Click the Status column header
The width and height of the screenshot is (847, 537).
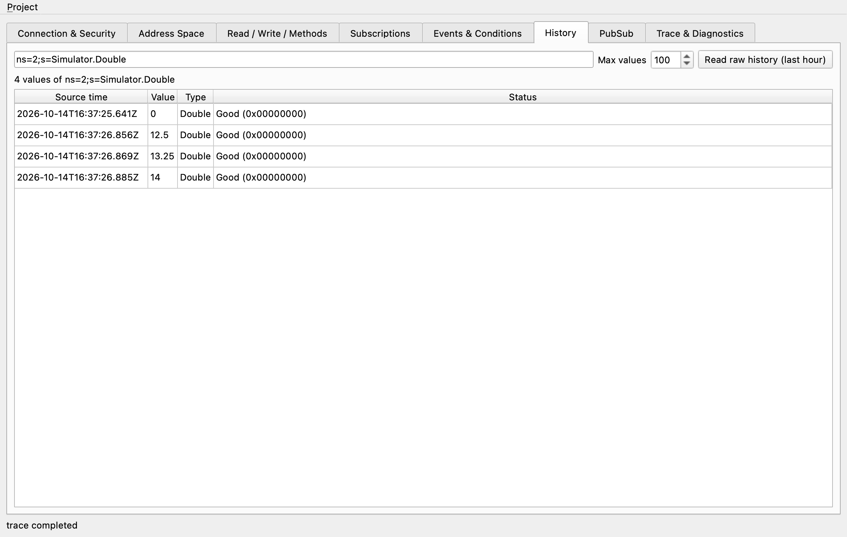523,97
